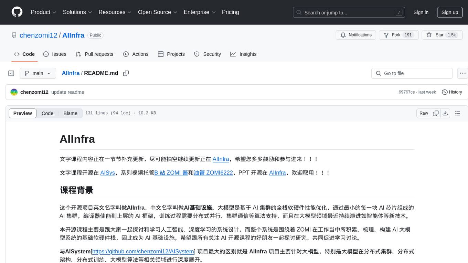Expand the Product menu
Viewport: 468px width, 263px height.
[x=44, y=12]
